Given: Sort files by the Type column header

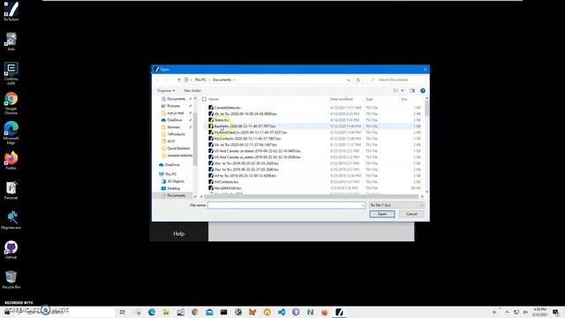Looking at the screenshot, I should coord(370,99).
